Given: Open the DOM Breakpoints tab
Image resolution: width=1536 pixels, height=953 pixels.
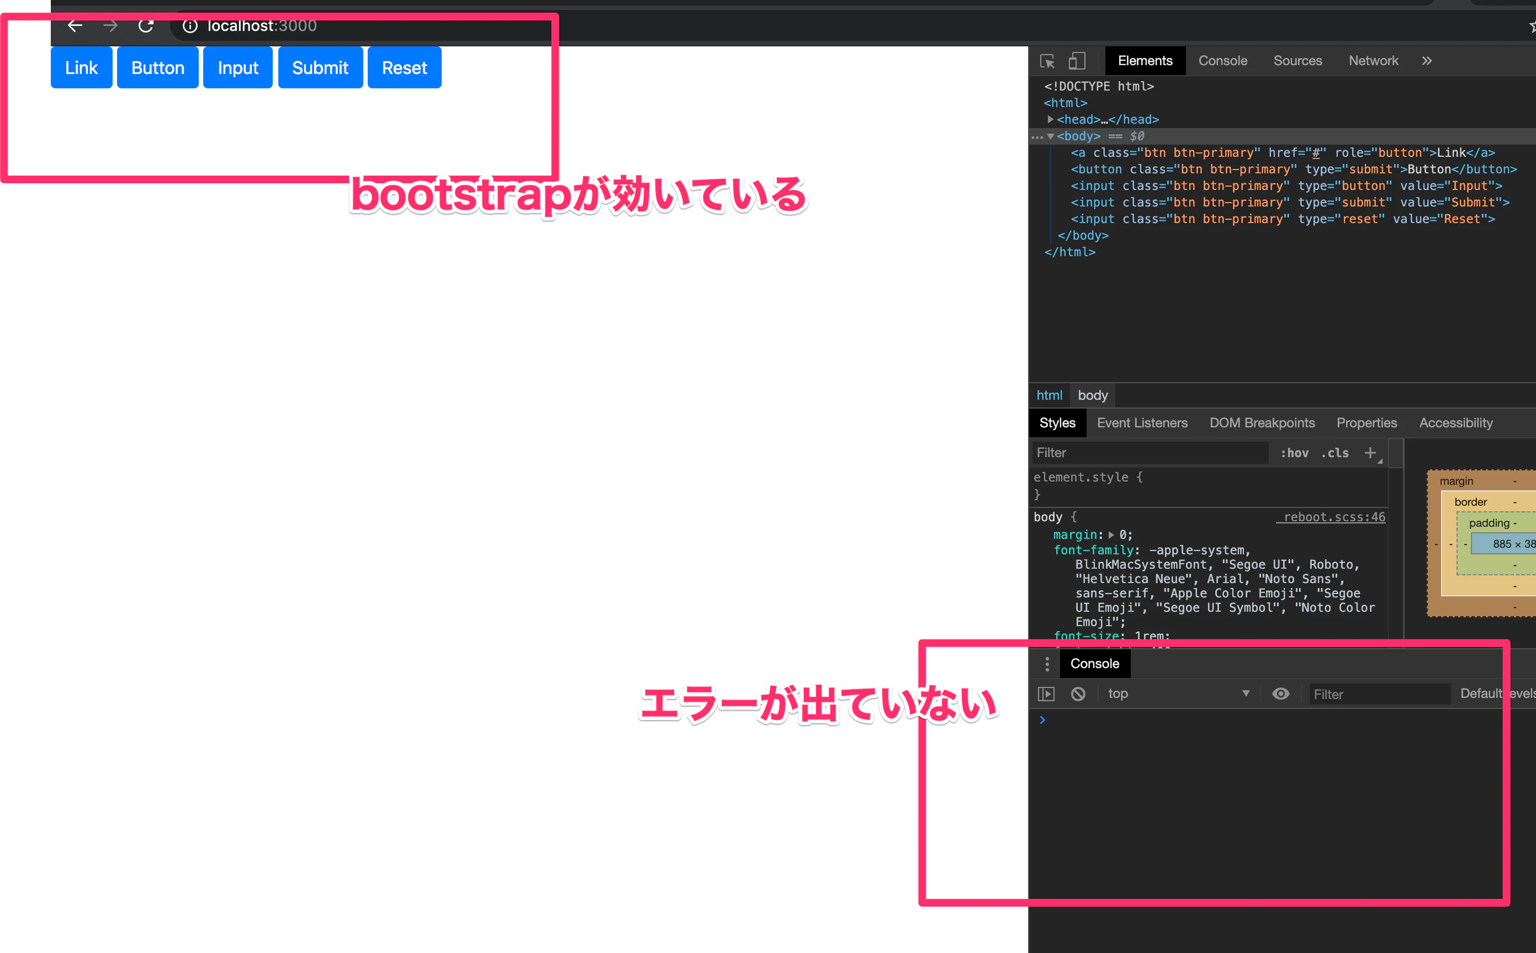Looking at the screenshot, I should [x=1262, y=423].
